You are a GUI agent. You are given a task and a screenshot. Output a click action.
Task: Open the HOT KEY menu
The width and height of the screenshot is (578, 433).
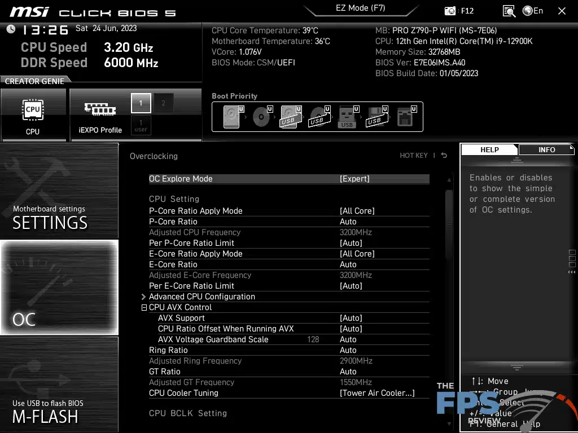pyautogui.click(x=414, y=156)
